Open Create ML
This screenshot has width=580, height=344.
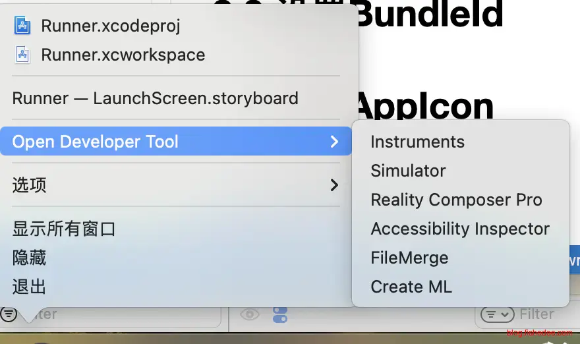point(411,287)
